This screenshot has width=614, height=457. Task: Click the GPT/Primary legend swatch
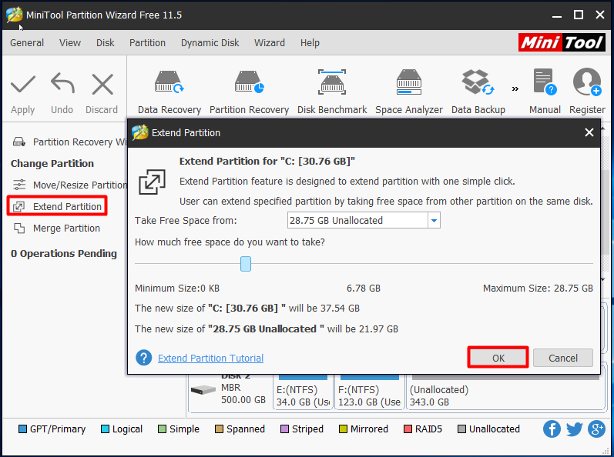22,429
